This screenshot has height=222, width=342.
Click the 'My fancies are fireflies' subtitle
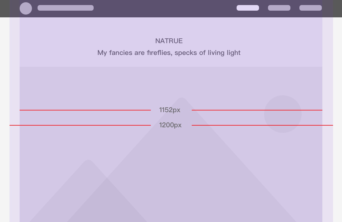point(169,53)
